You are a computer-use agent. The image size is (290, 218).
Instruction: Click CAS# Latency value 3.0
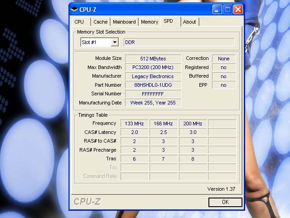coord(193,132)
